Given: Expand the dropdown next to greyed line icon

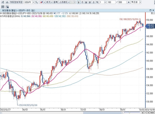Looking at the screenshot, I should 74,2.
